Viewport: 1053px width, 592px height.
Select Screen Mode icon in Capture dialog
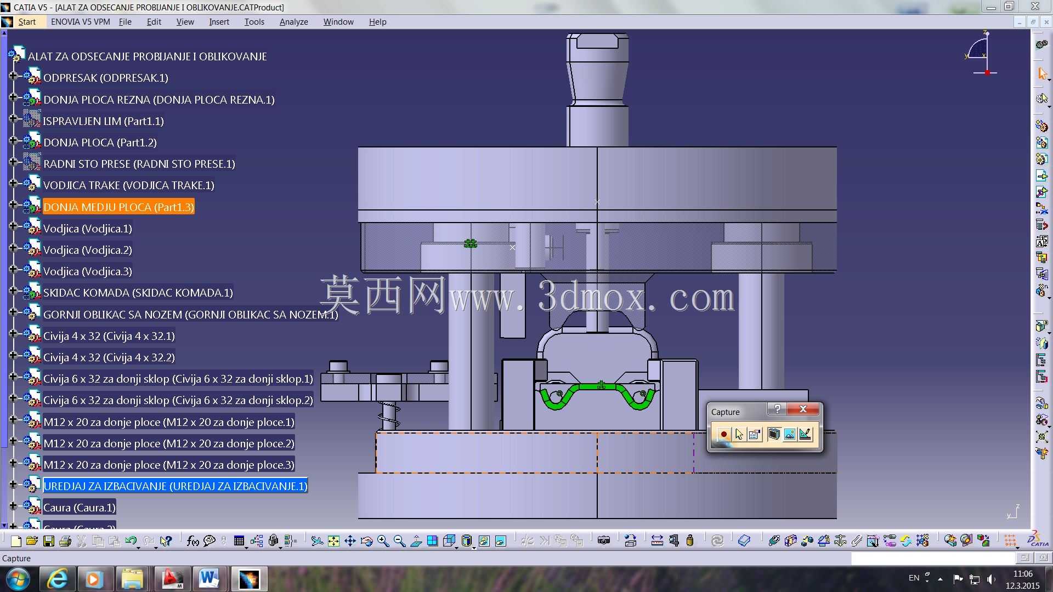click(x=774, y=434)
